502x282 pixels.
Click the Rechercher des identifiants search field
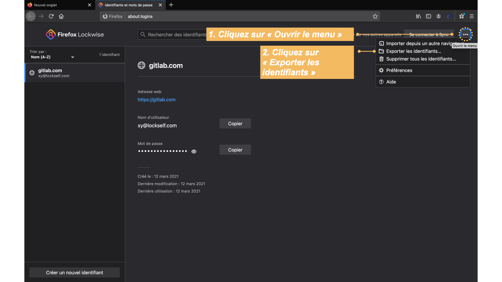[172, 34]
